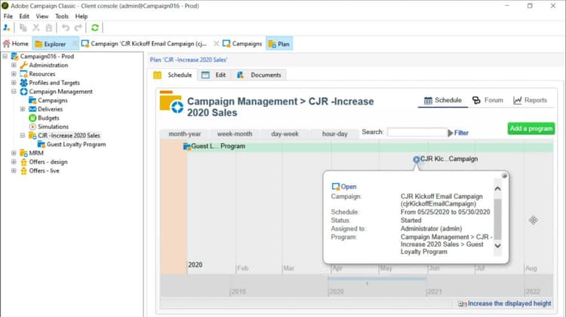This screenshot has width=566, height=317.
Task: Select Guest Loyalty Program tree item
Action: (72, 145)
